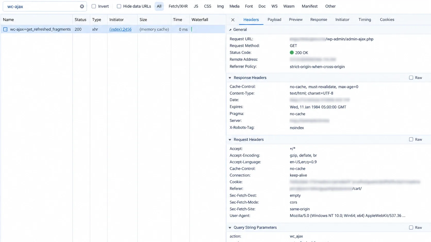Collapse the Request Headers section
Image resolution: width=431 pixels, height=242 pixels.
click(230, 140)
